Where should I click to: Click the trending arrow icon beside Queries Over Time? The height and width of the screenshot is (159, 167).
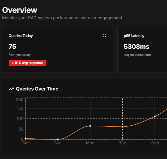pyautogui.click(x=11, y=89)
